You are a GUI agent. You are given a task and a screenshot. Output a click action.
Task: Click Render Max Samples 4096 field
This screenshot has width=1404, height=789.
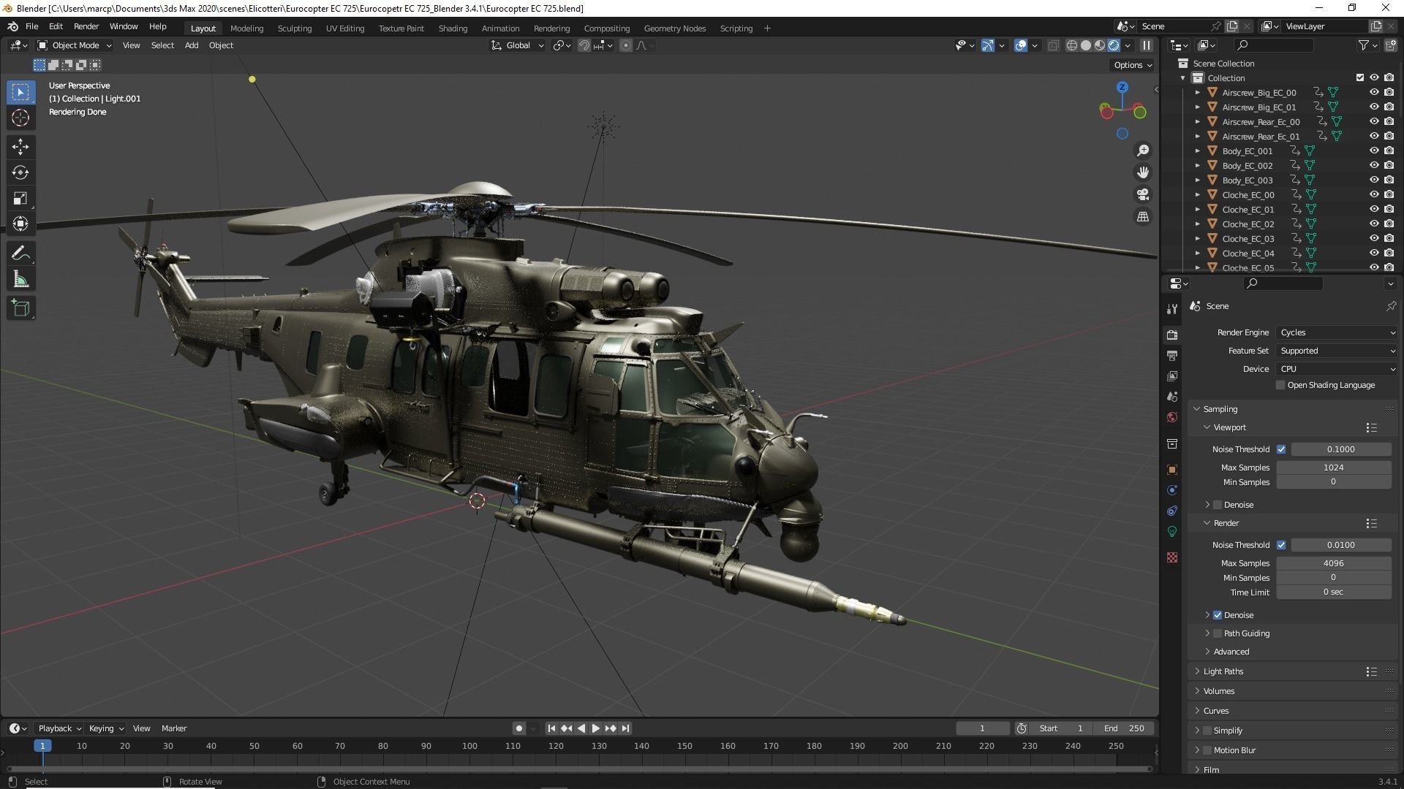coord(1333,563)
